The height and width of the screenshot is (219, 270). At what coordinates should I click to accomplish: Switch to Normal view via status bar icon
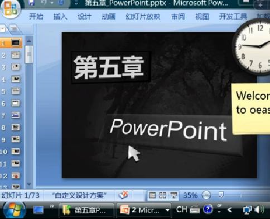pos(152,196)
